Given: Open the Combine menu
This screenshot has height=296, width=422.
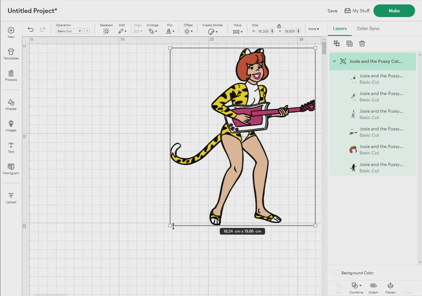Looking at the screenshot, I should point(356,288).
